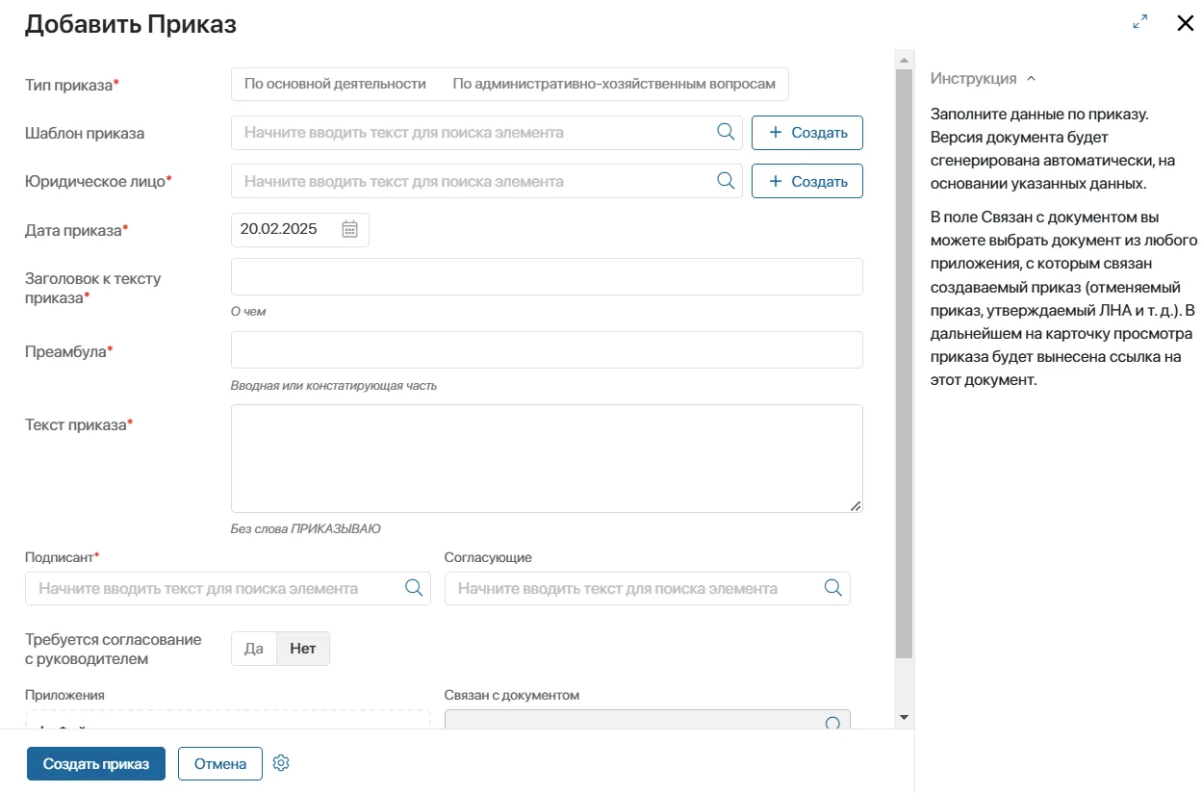Click the search magnifier in Согласующие field
Viewport: 1202px width, 793px height.
point(831,587)
